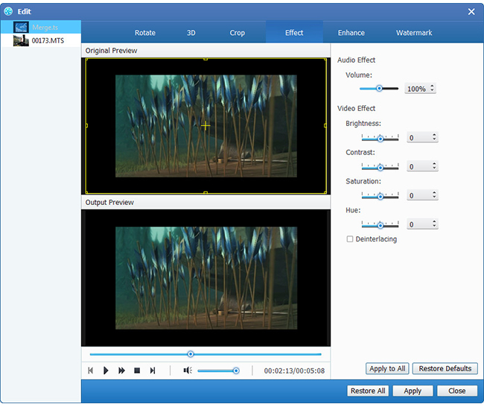
Task: Click the Restore Defaults button
Action: pyautogui.click(x=445, y=369)
